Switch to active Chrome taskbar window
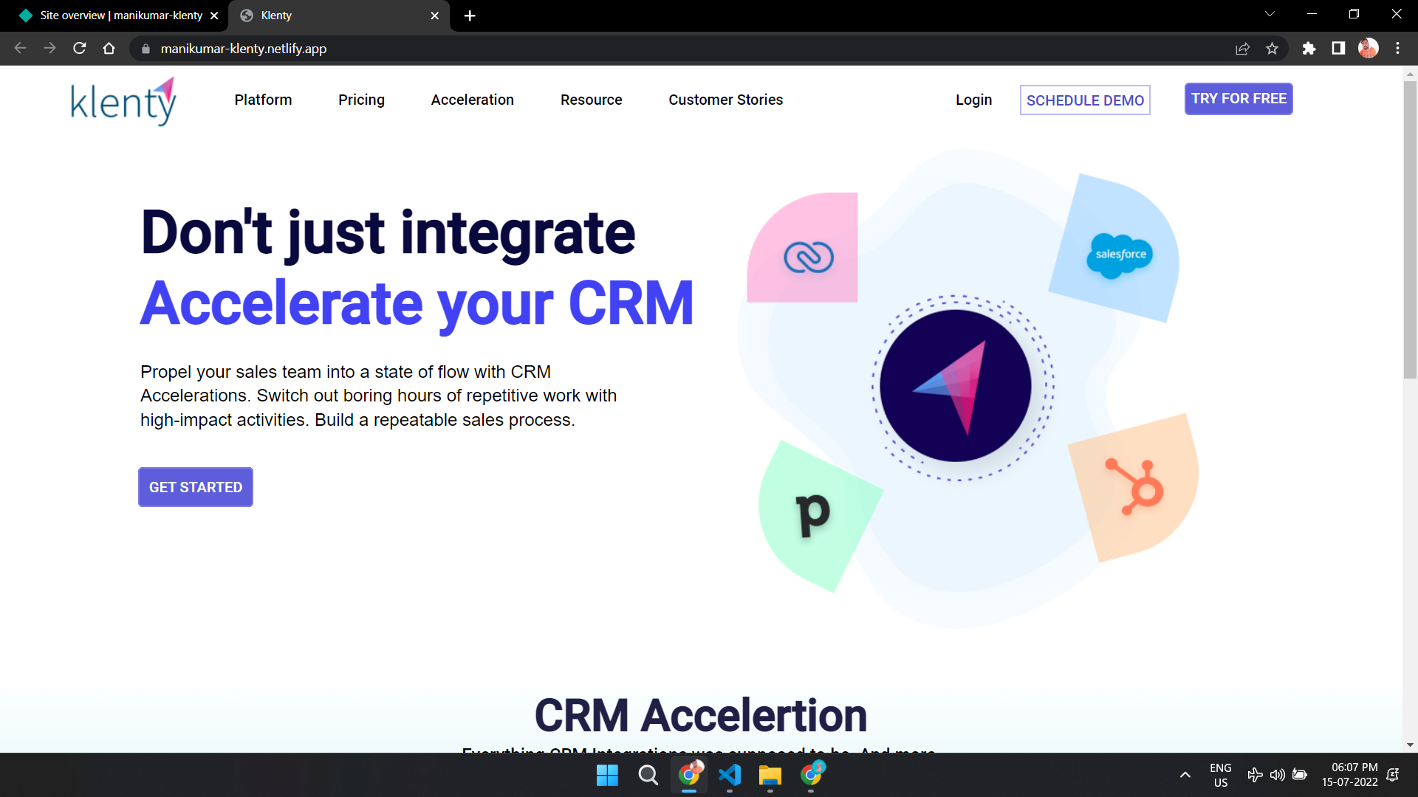This screenshot has width=1418, height=797. [689, 775]
